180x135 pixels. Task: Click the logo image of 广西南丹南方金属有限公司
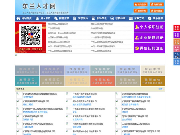click(69, 95)
